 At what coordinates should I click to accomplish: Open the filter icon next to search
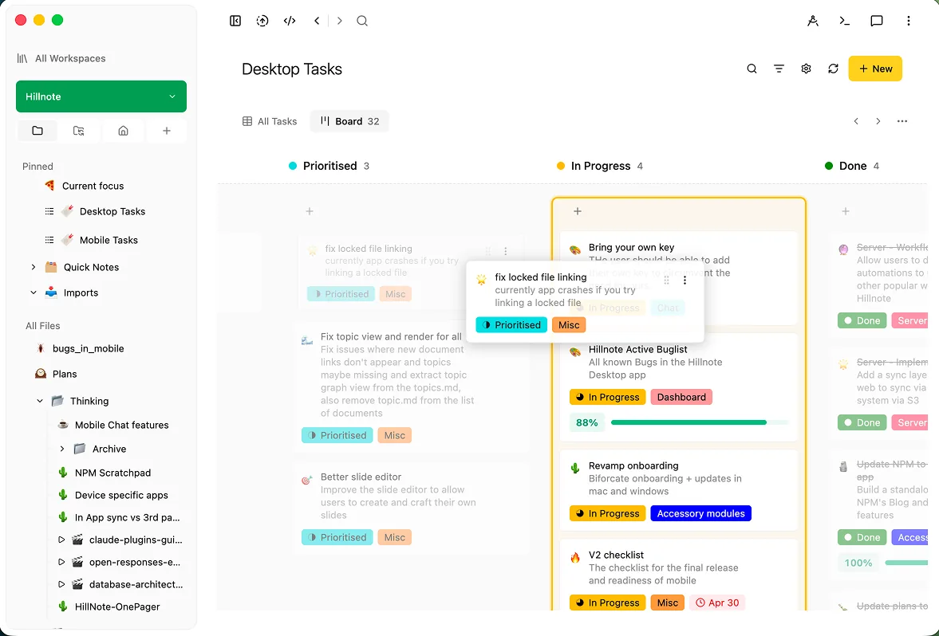(x=779, y=69)
